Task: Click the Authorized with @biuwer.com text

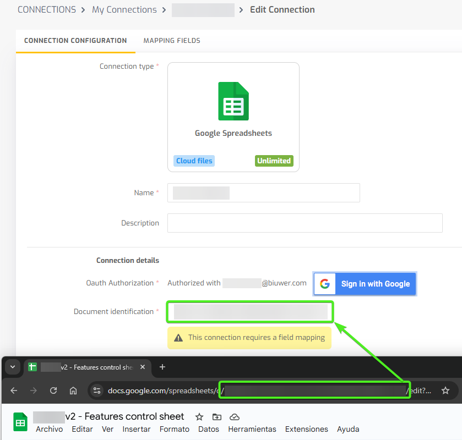Action: (x=237, y=283)
